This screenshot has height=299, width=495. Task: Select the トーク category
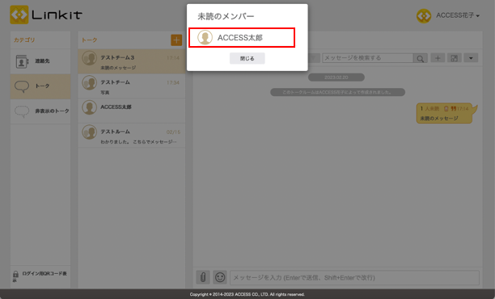click(x=40, y=86)
